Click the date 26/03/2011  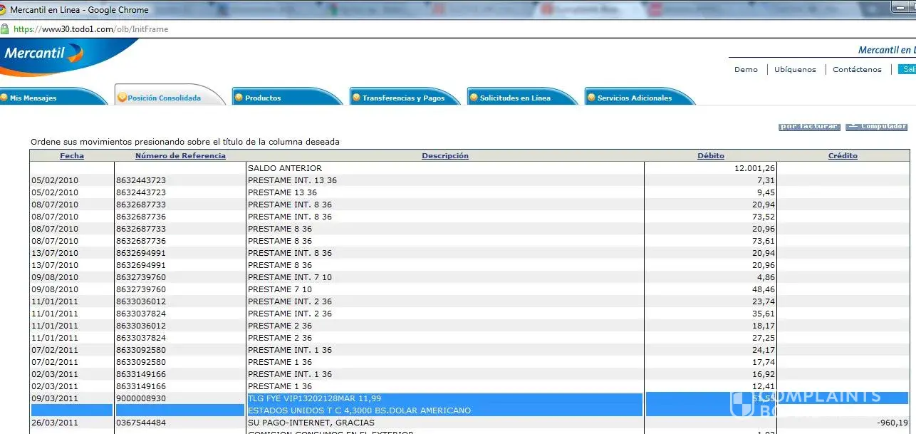click(x=55, y=423)
